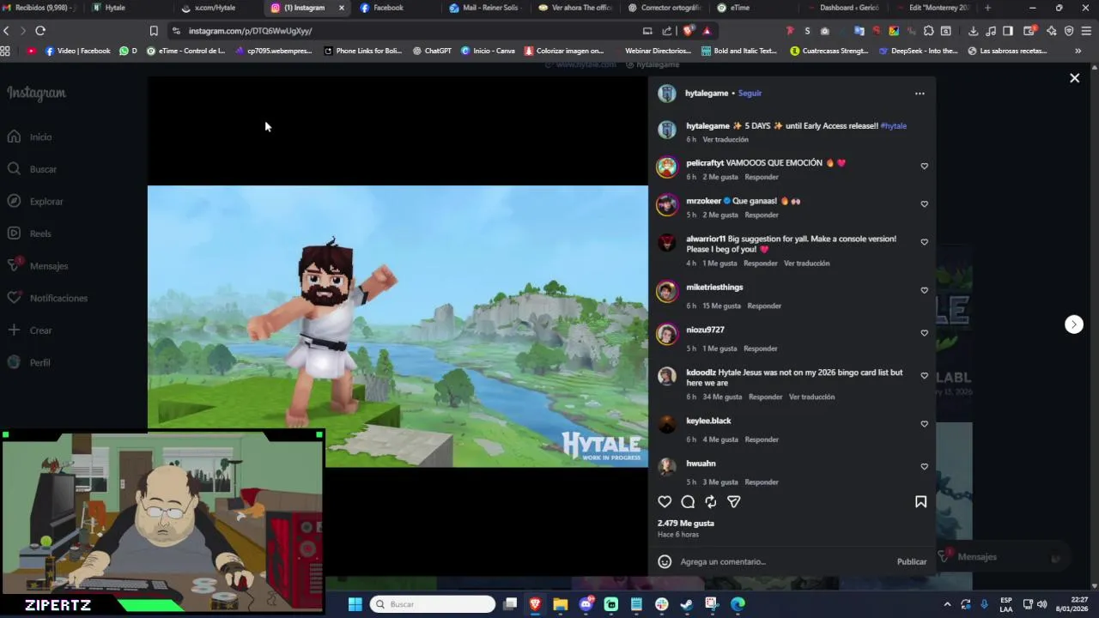Viewport: 1099px width, 618px height.
Task: Open Windows Start menu
Action: click(x=355, y=604)
